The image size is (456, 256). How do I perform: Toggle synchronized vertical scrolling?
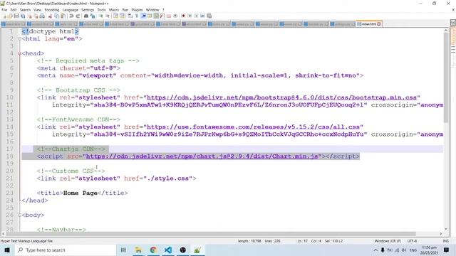point(115,16)
